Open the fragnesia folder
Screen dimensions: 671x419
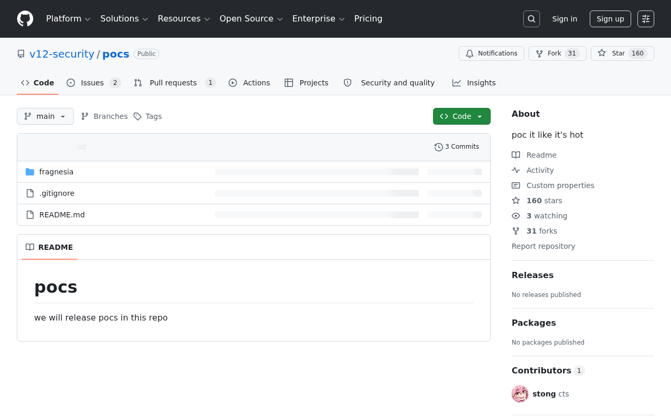point(56,172)
